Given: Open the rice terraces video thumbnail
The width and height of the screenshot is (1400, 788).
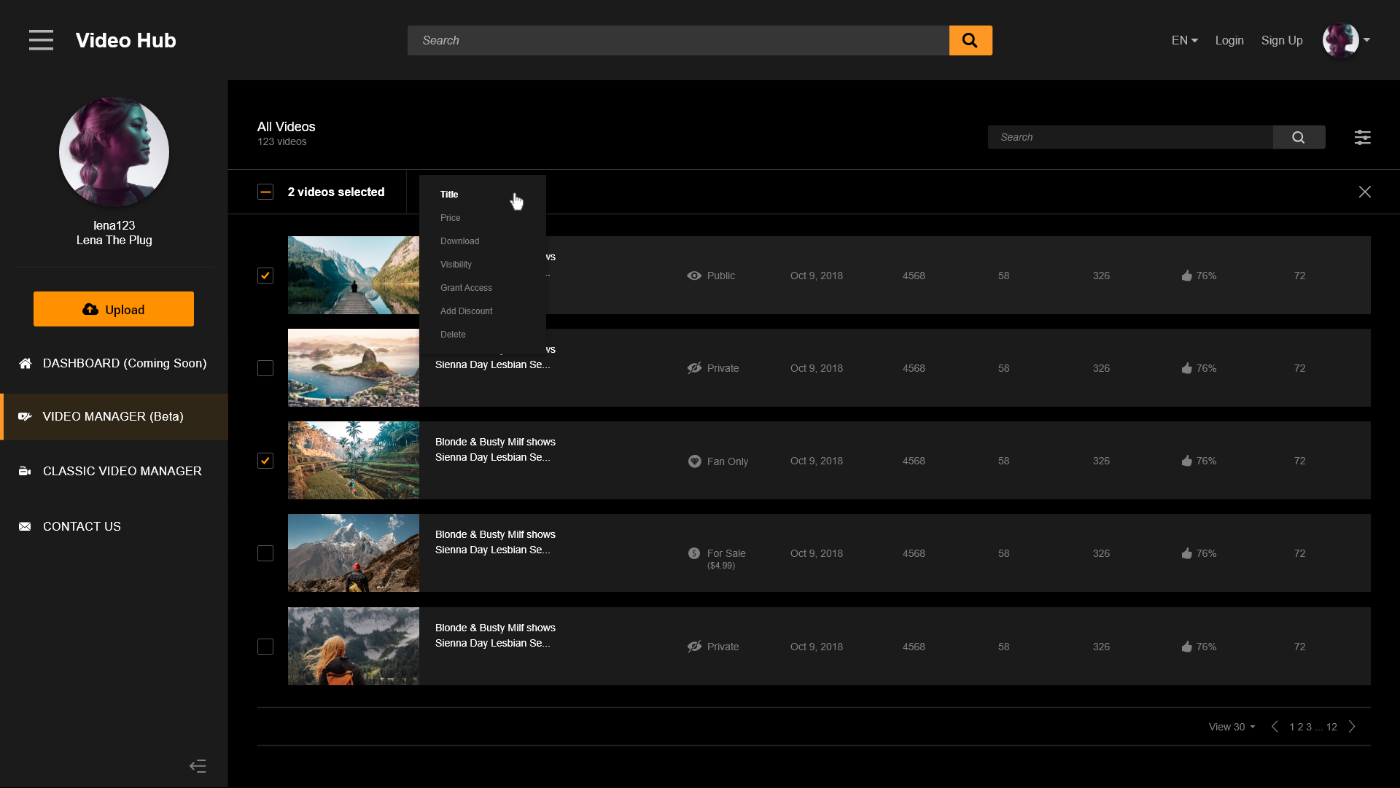Looking at the screenshot, I should 354,460.
